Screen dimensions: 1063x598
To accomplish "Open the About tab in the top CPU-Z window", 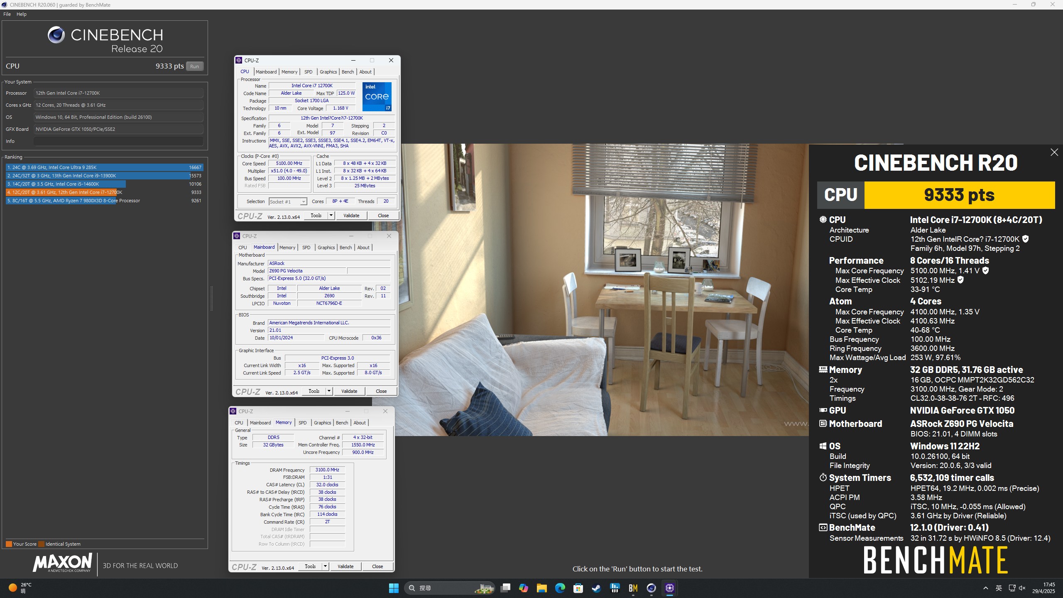I will (365, 72).
